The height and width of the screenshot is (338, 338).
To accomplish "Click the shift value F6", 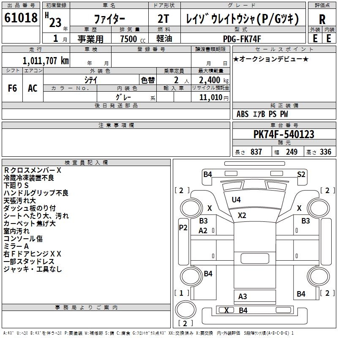I will coord(12,88).
